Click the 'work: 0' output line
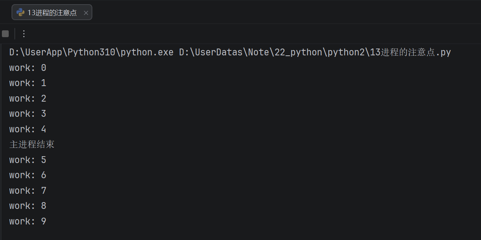481x240 pixels. point(28,68)
